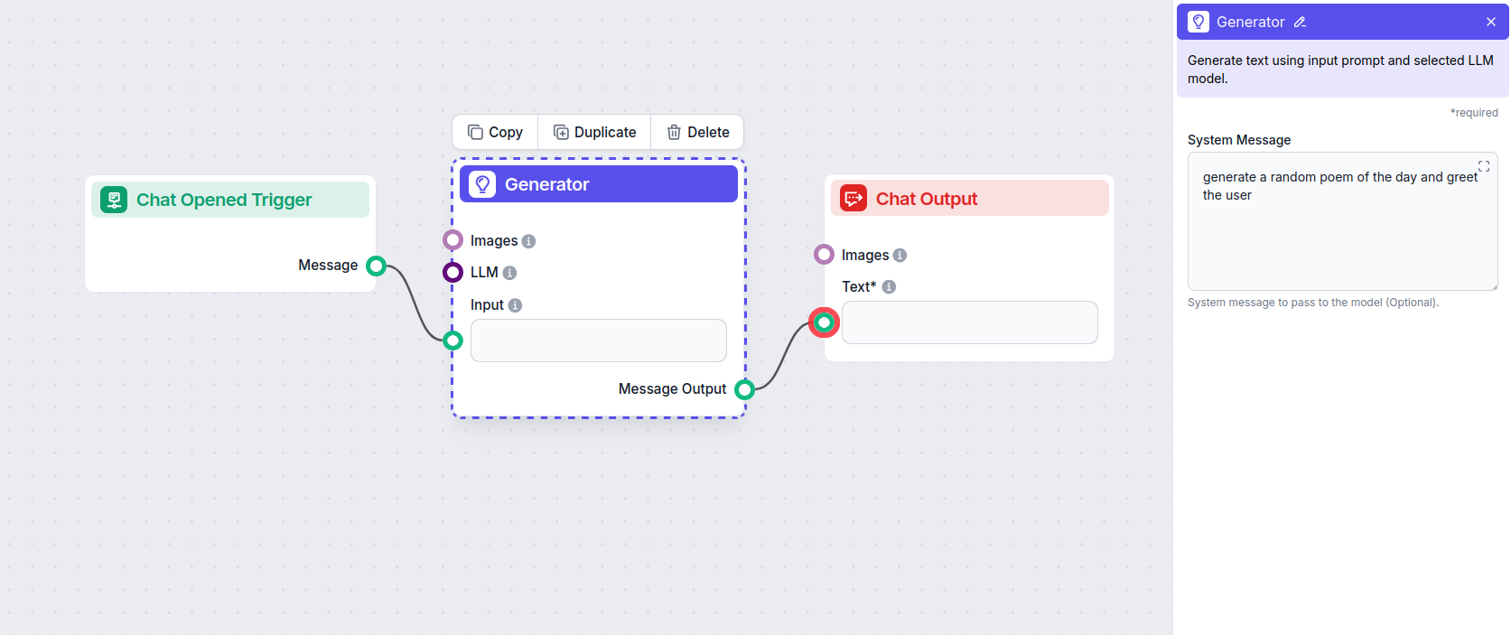Click the purple LLM input port
This screenshot has width=1511, height=635.
[x=453, y=272]
